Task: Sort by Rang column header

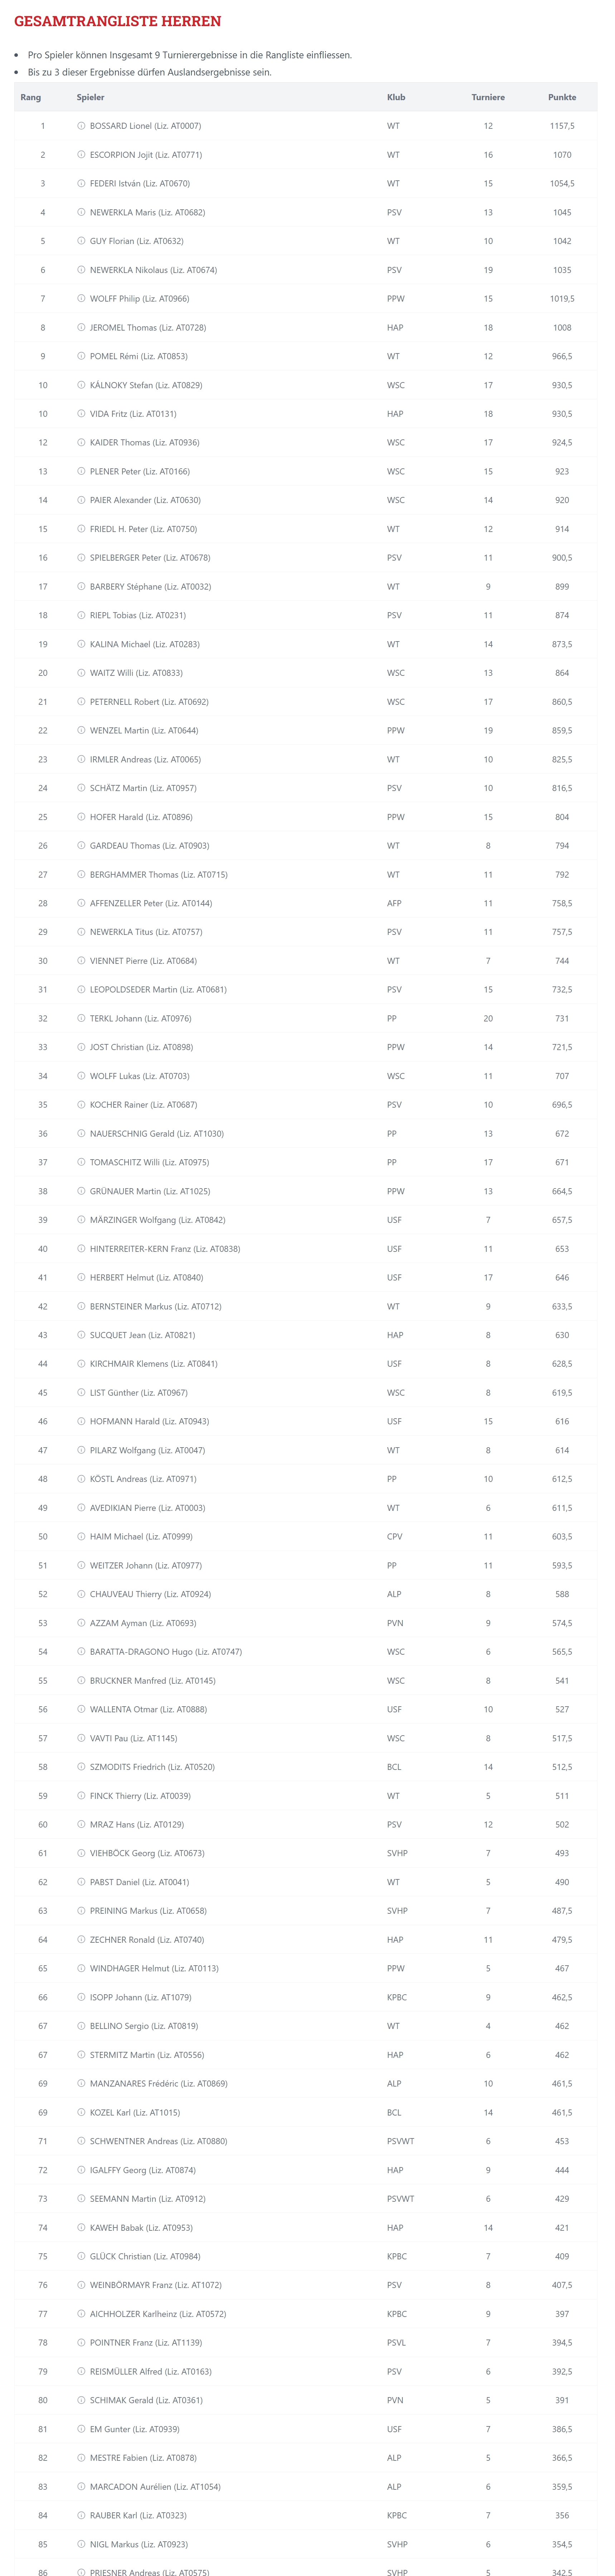Action: click(31, 97)
